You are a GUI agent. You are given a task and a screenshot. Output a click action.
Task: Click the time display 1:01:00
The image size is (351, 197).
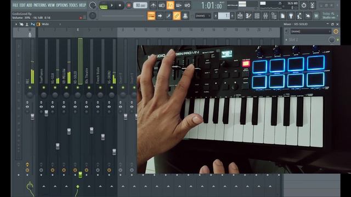(x=212, y=5)
